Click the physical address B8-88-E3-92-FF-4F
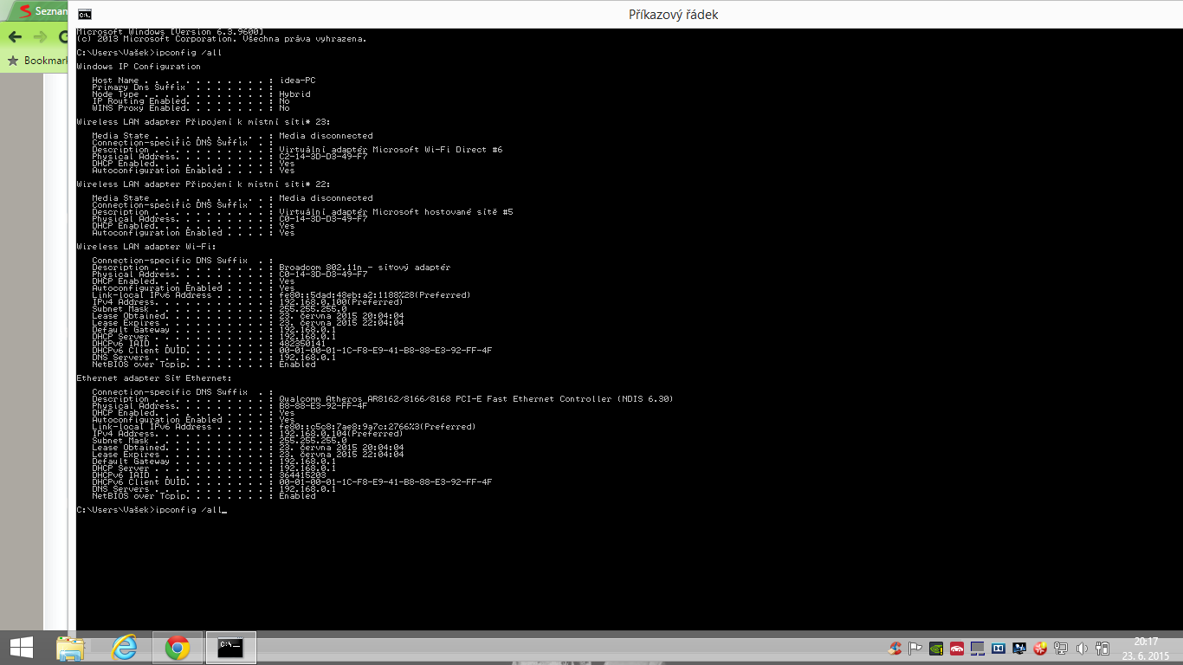Screen dimensions: 1183x665 (323, 406)
